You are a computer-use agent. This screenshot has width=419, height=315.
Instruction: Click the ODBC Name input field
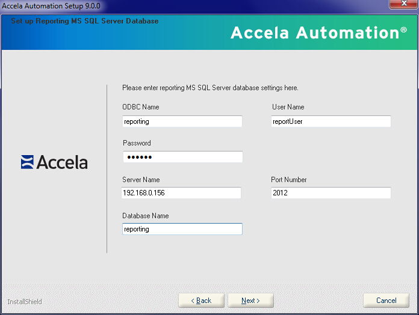pos(182,121)
